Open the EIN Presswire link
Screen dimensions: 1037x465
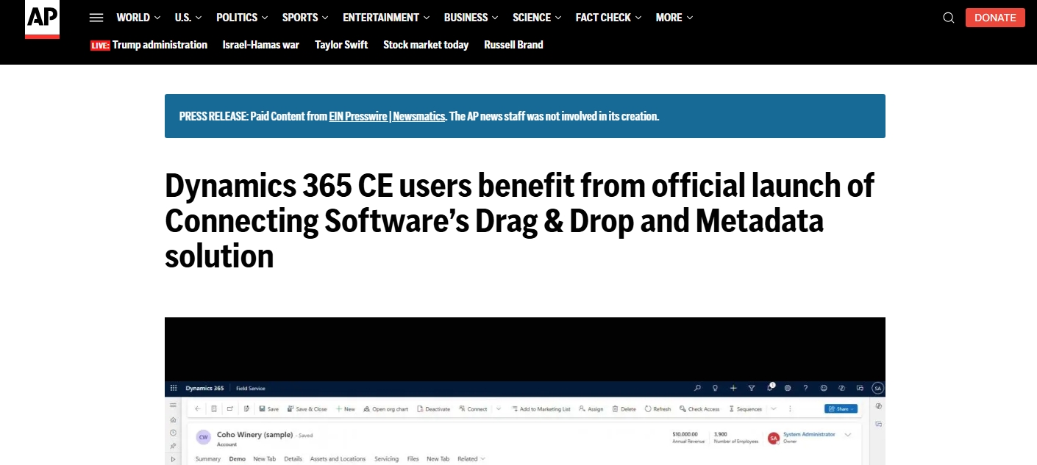[358, 116]
